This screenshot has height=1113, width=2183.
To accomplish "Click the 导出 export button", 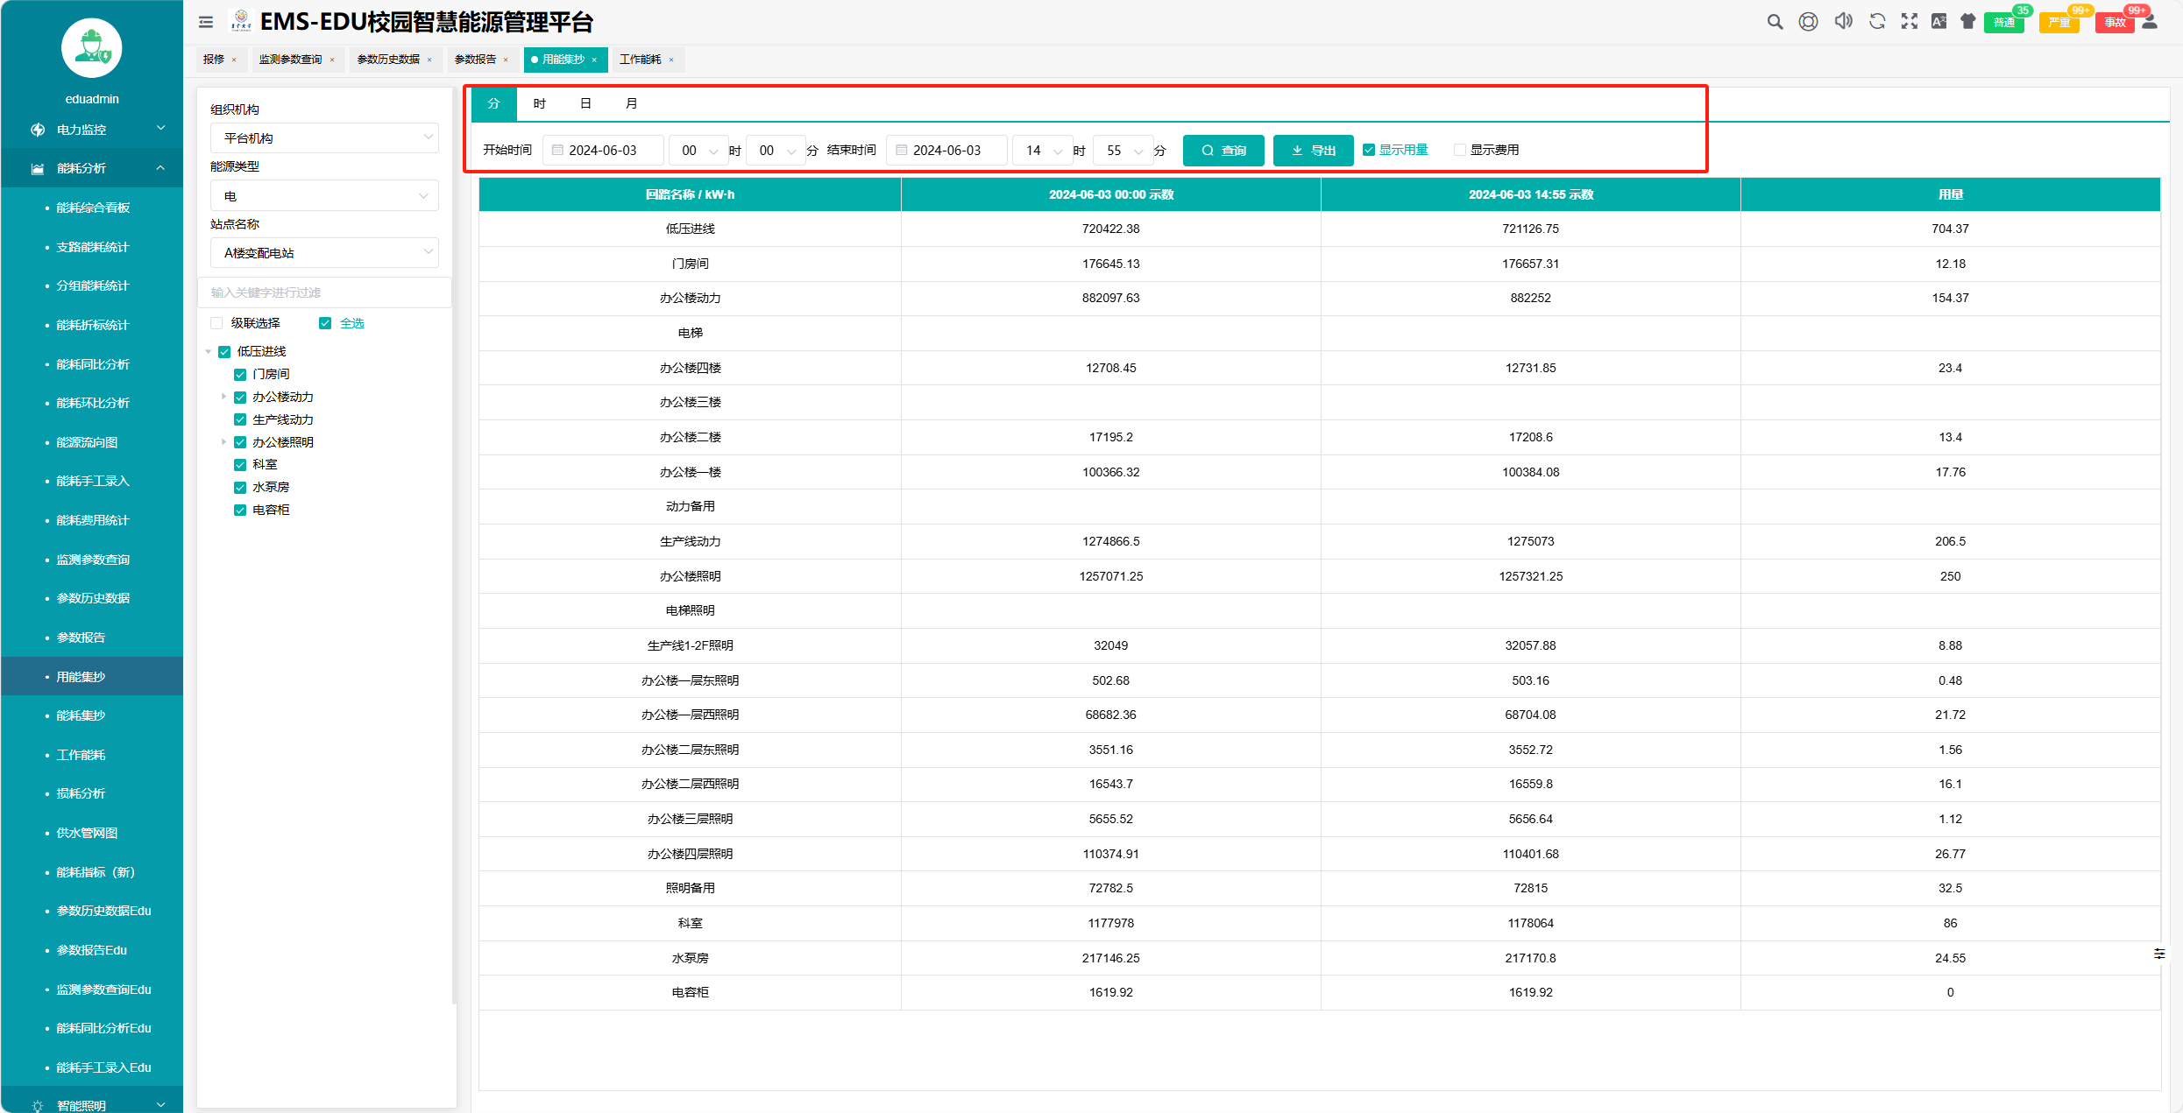I will pos(1313,151).
